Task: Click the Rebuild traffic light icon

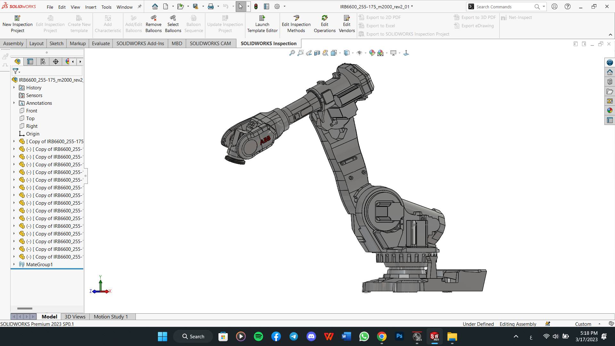Action: (256, 6)
